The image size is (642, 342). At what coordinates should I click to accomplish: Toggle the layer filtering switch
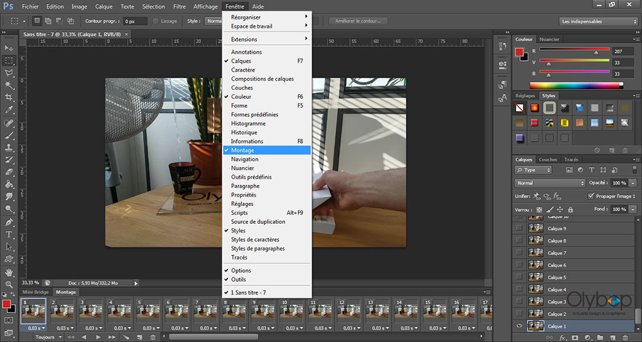[635, 170]
